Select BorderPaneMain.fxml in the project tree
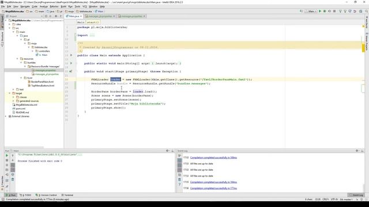The width and height of the screenshot is (369, 207). coord(42,82)
